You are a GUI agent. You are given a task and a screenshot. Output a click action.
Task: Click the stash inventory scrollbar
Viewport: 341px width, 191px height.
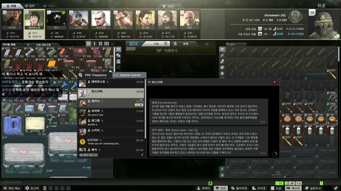click(x=339, y=54)
